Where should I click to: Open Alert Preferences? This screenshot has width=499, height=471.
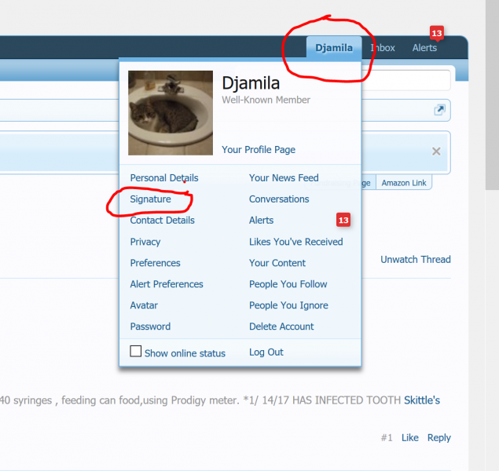tap(167, 284)
